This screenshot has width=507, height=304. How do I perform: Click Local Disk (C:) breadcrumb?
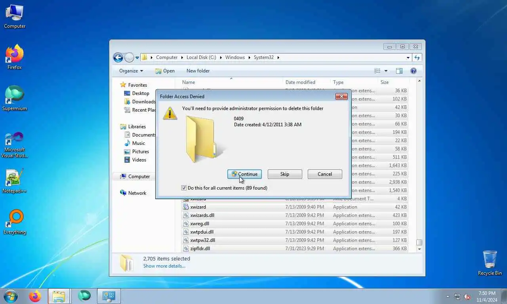click(201, 57)
